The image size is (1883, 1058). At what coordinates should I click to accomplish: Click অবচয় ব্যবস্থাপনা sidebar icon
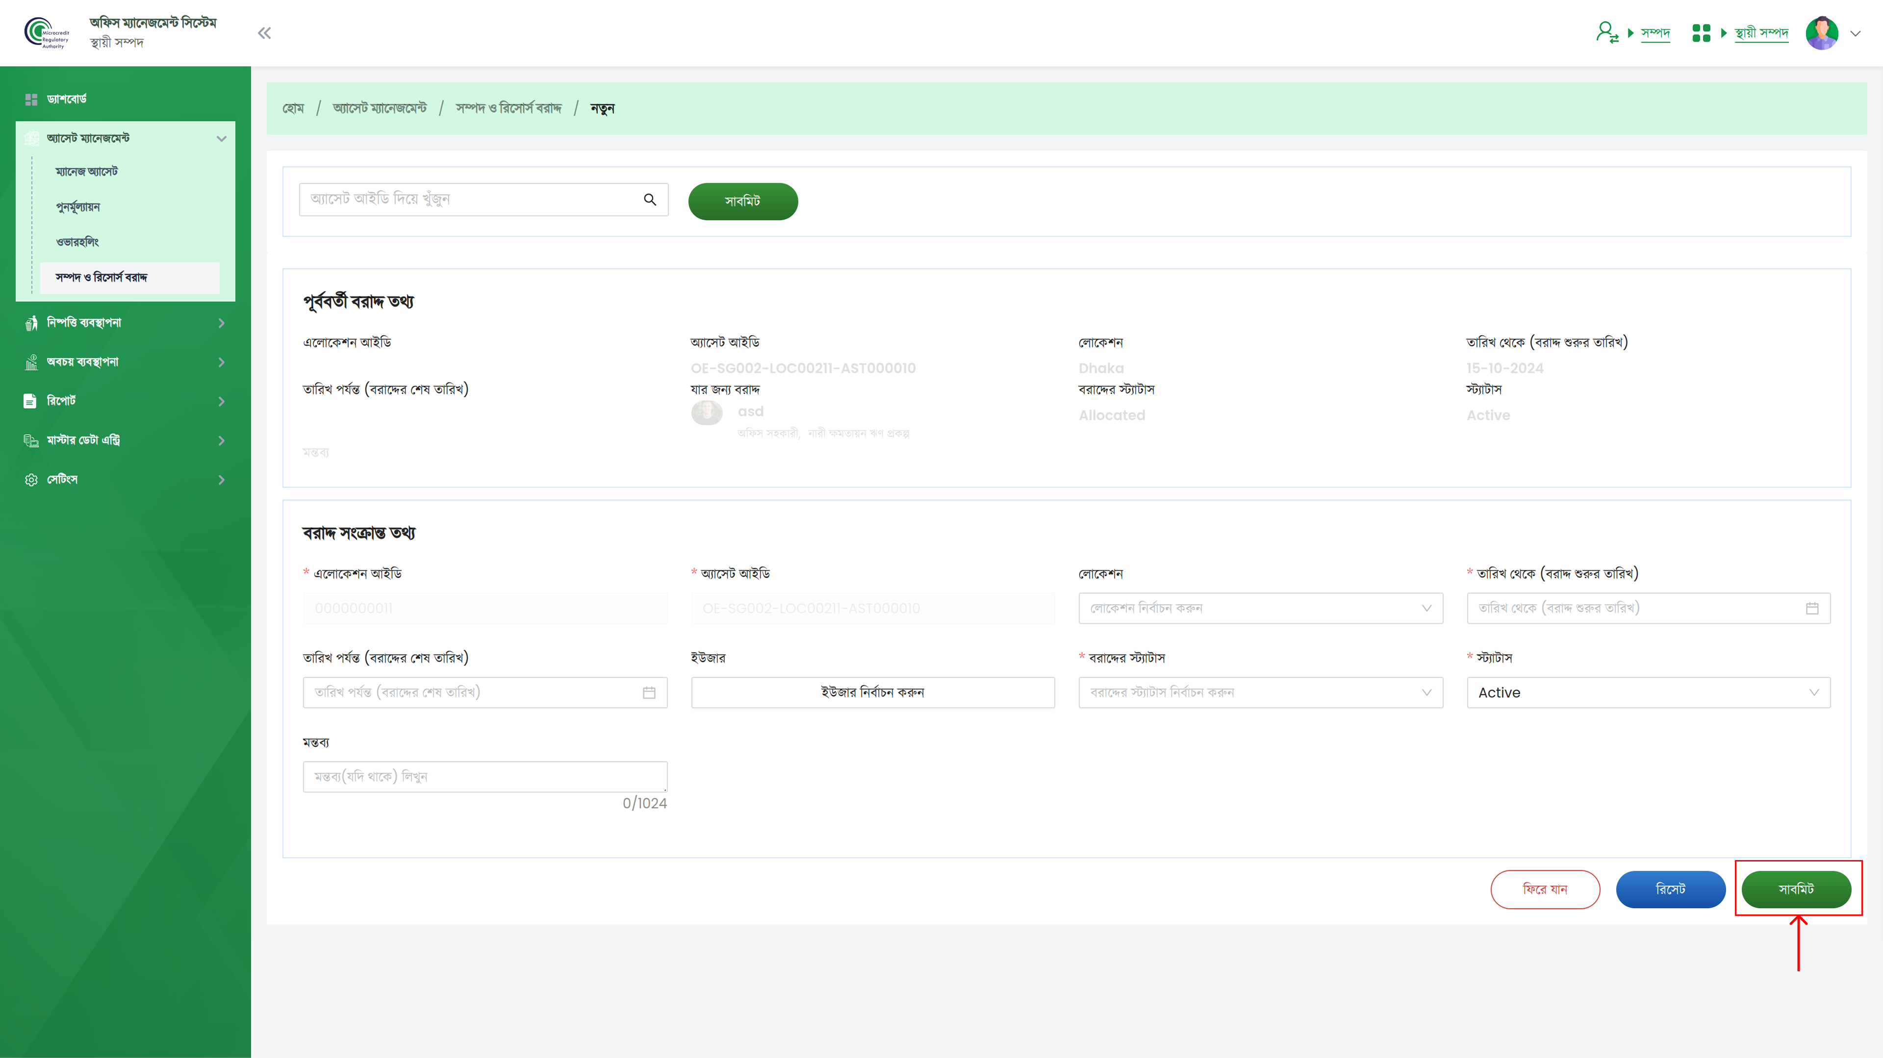click(x=31, y=363)
